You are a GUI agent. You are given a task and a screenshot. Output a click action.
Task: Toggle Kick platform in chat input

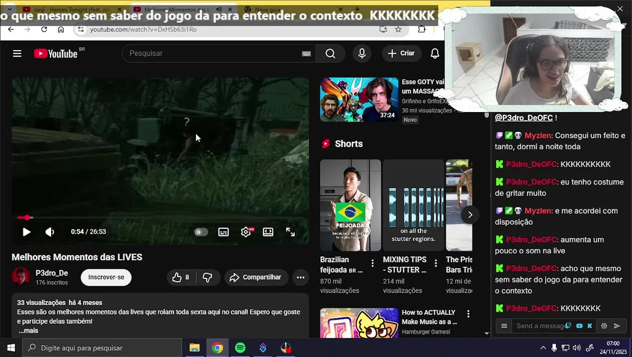pyautogui.click(x=590, y=326)
